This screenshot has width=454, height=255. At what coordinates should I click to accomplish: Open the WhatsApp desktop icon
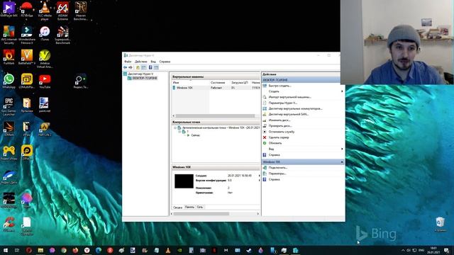pyautogui.click(x=9, y=81)
